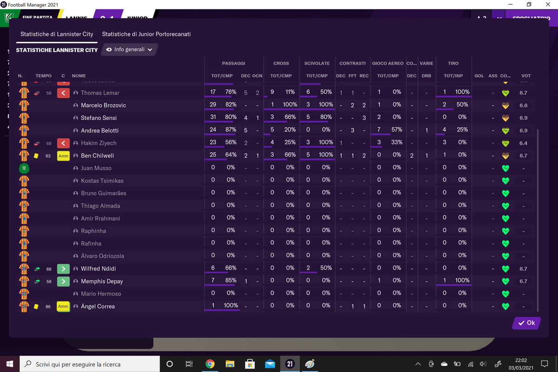This screenshot has width=558, height=372.
Task: Click the Amm yellow card badge for Ángel Correa
Action: [x=63, y=306]
